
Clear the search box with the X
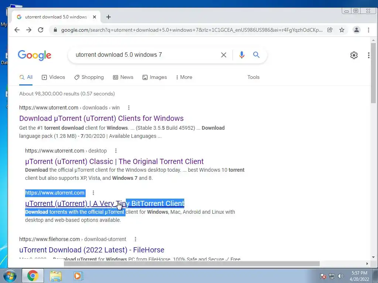coord(223,55)
